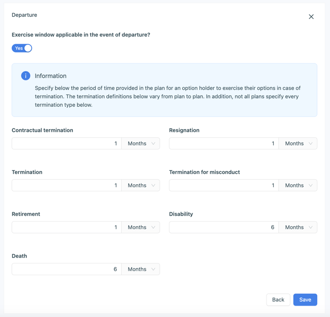330x317 pixels.
Task: Focus the Resignation value input
Action: point(224,144)
